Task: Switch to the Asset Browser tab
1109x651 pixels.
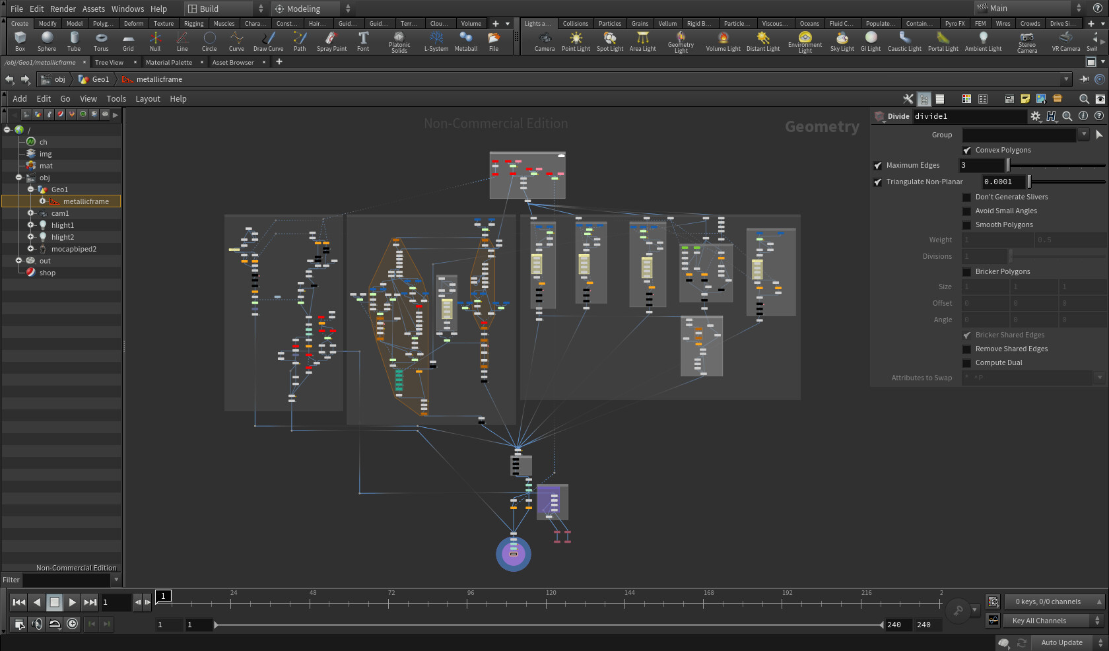Action: click(x=232, y=62)
